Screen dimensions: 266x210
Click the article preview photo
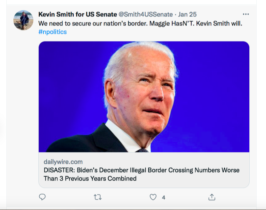[x=144, y=97]
